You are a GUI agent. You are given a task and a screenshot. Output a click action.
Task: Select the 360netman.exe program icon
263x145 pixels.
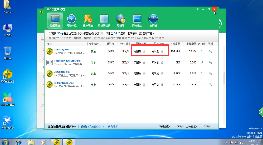49,84
